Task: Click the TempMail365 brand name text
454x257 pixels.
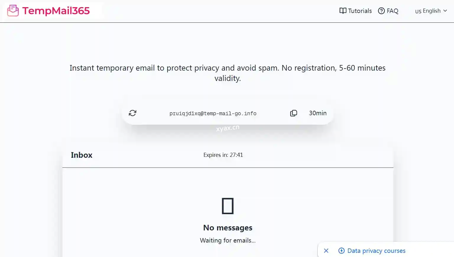Action: (x=56, y=11)
